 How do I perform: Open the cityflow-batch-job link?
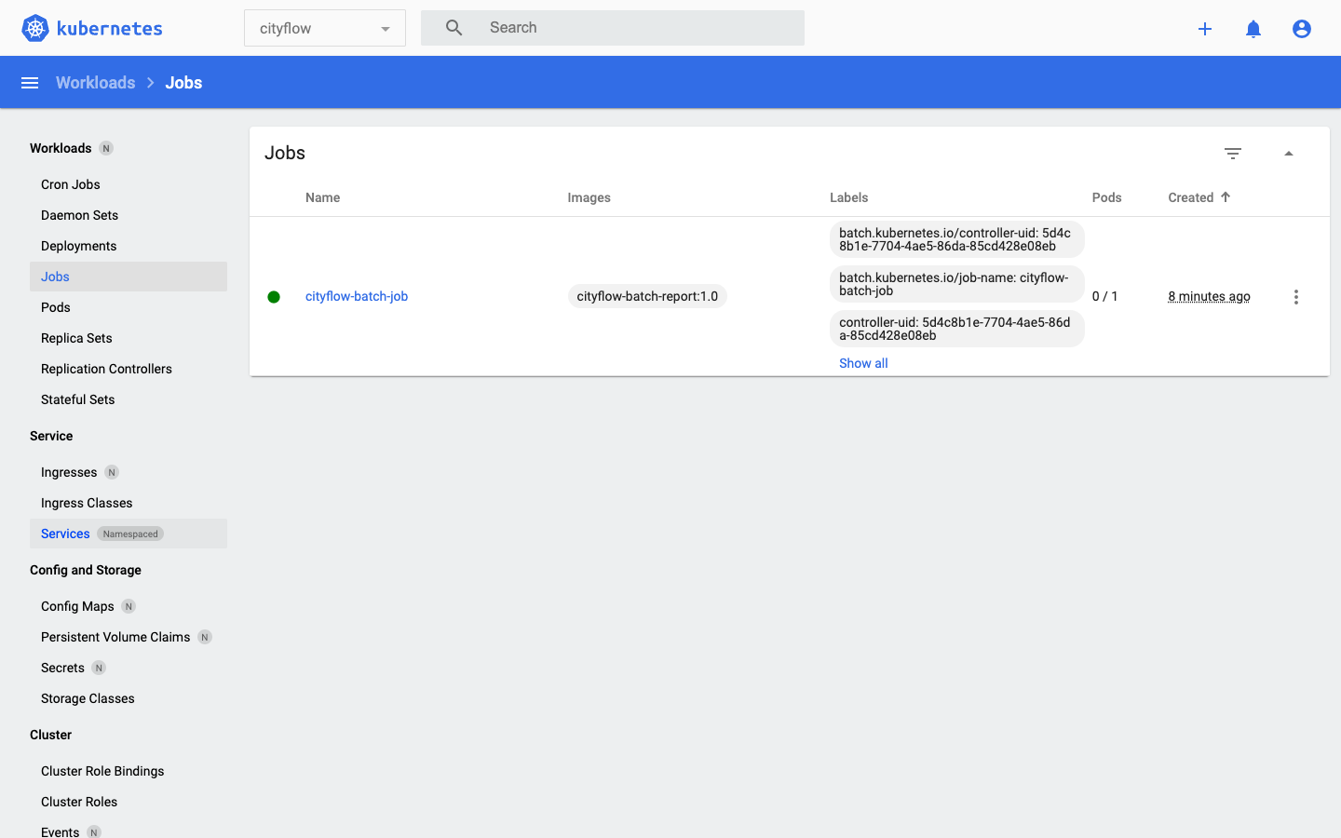357,296
